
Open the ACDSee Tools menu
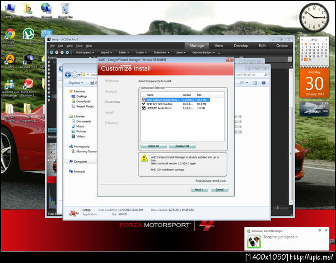pyautogui.click(x=80, y=46)
